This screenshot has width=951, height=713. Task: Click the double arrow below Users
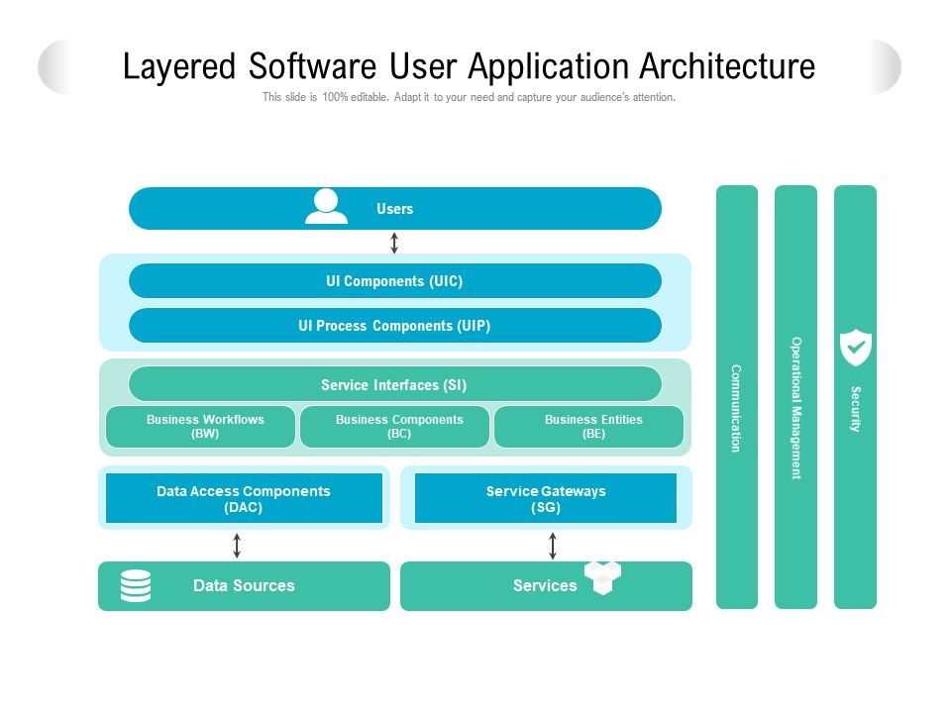pos(394,243)
